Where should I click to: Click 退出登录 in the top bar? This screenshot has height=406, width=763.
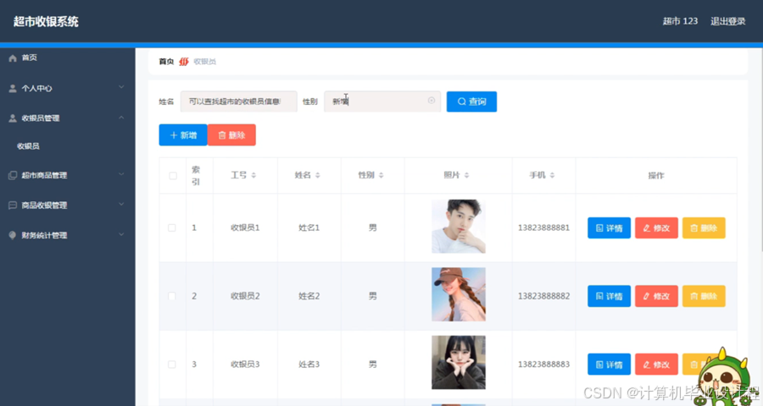tap(728, 21)
